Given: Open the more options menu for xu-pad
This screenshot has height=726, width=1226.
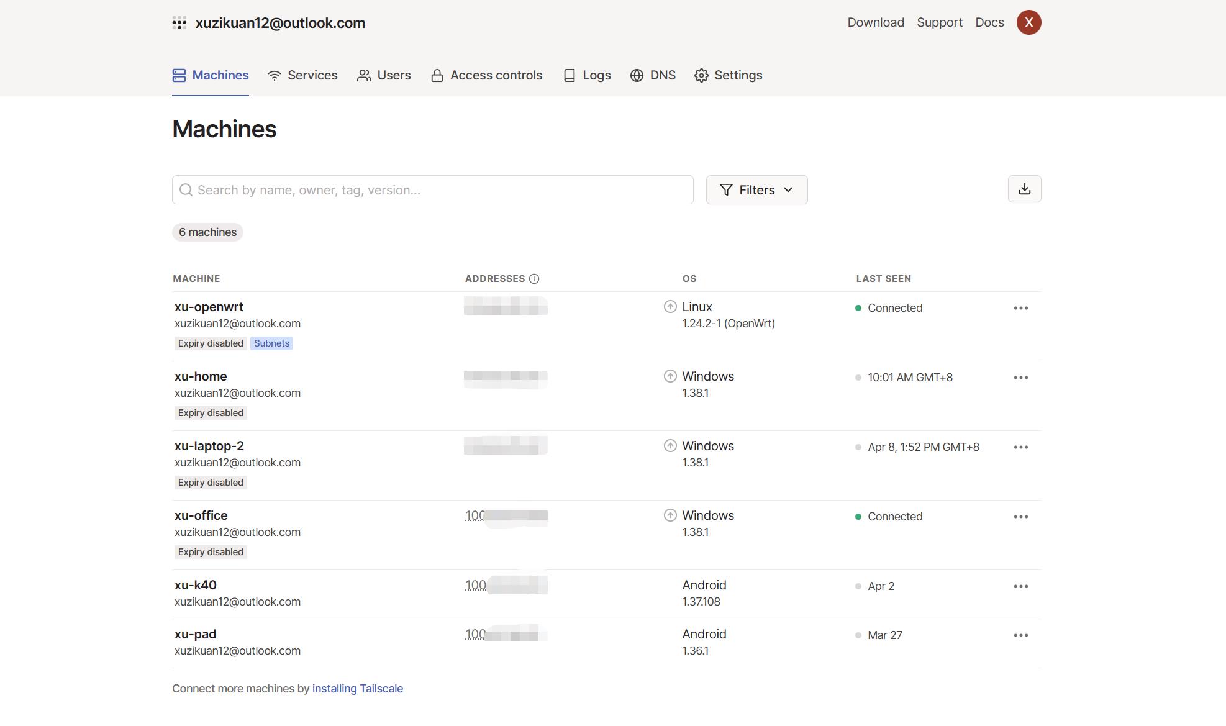Looking at the screenshot, I should 1021,635.
